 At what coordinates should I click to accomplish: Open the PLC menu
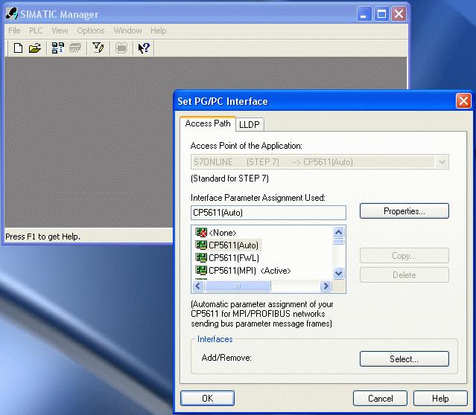tap(36, 30)
